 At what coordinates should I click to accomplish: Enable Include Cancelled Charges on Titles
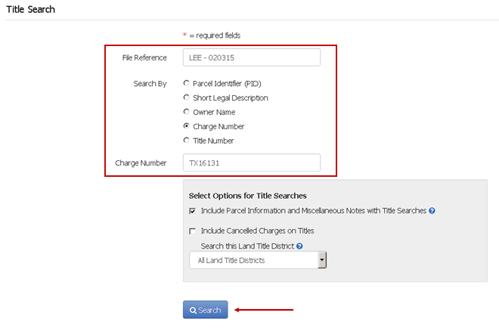coord(193,231)
